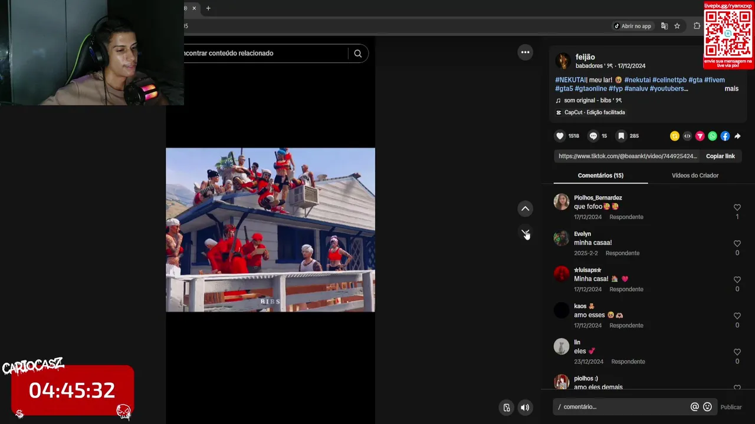Image resolution: width=755 pixels, height=424 pixels.
Task: Focus related content search field
Action: pos(265,54)
